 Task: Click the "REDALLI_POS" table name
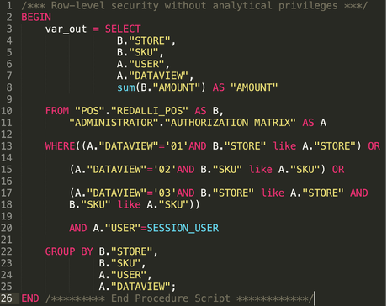click(x=150, y=111)
